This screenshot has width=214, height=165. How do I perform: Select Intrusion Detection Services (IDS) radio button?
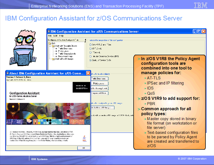pyautogui.click(x=90, y=56)
